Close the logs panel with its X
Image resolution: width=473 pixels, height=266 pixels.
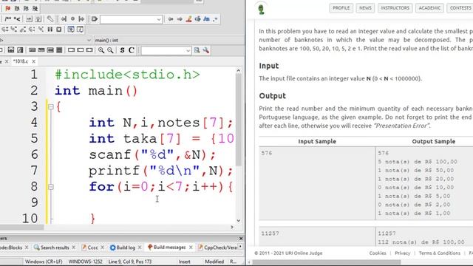241,239
